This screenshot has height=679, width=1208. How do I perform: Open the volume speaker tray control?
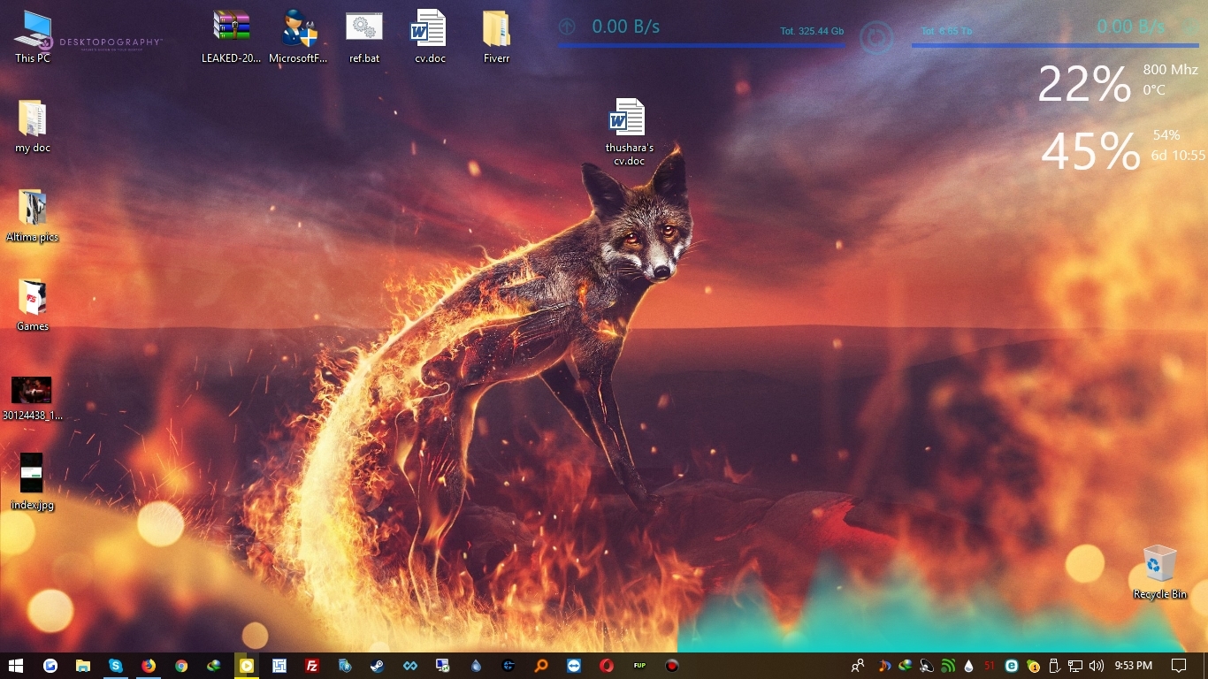1097,666
